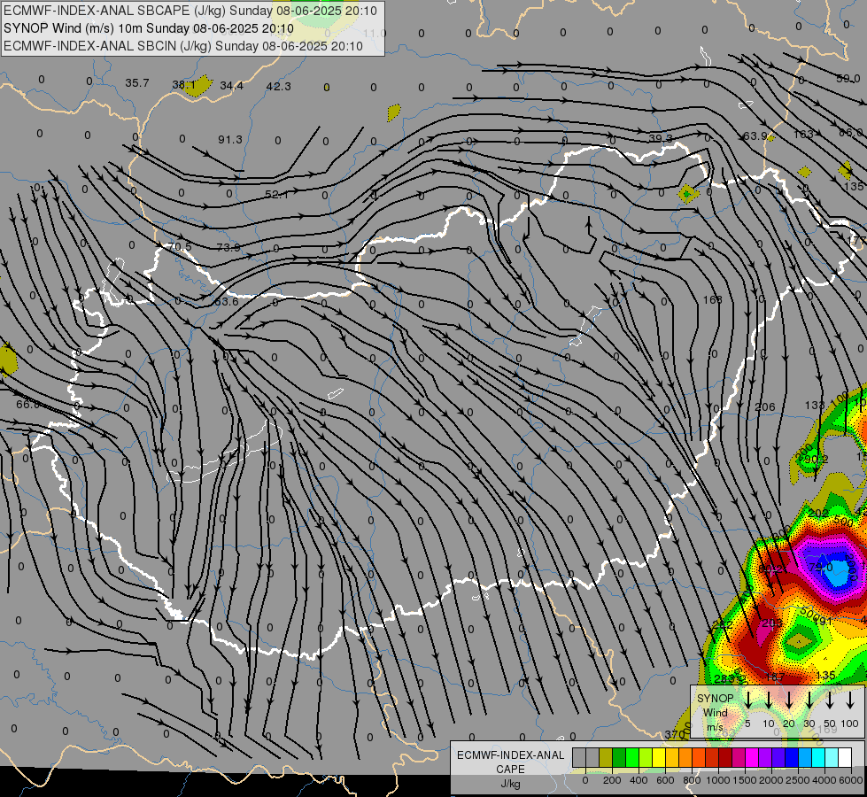Screen dimensions: 867x797
Task: Click the 91.3 CAPE value on map
Action: pyautogui.click(x=230, y=139)
